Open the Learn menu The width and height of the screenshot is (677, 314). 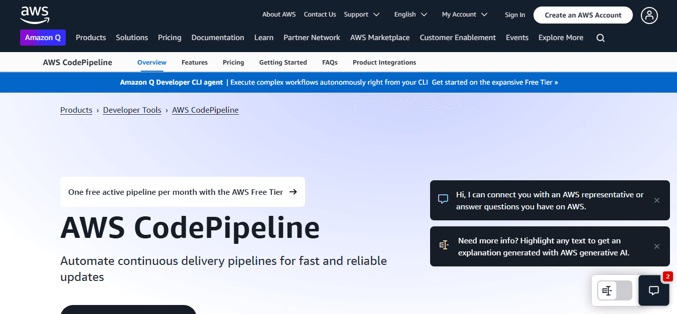[264, 38]
